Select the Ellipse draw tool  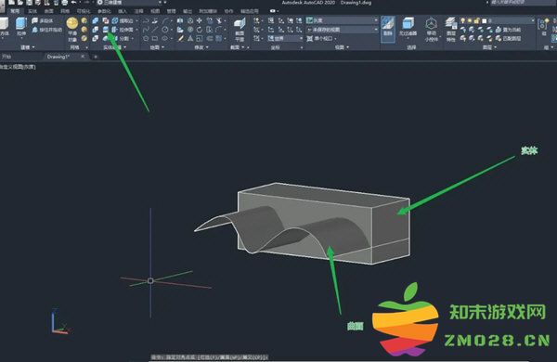(165, 38)
